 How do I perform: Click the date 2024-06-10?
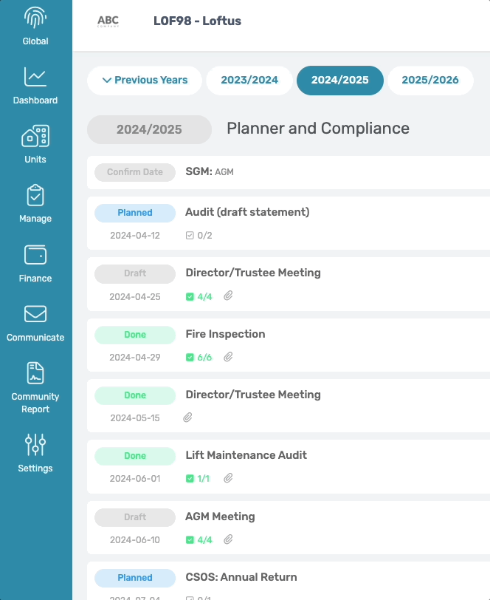click(x=135, y=540)
